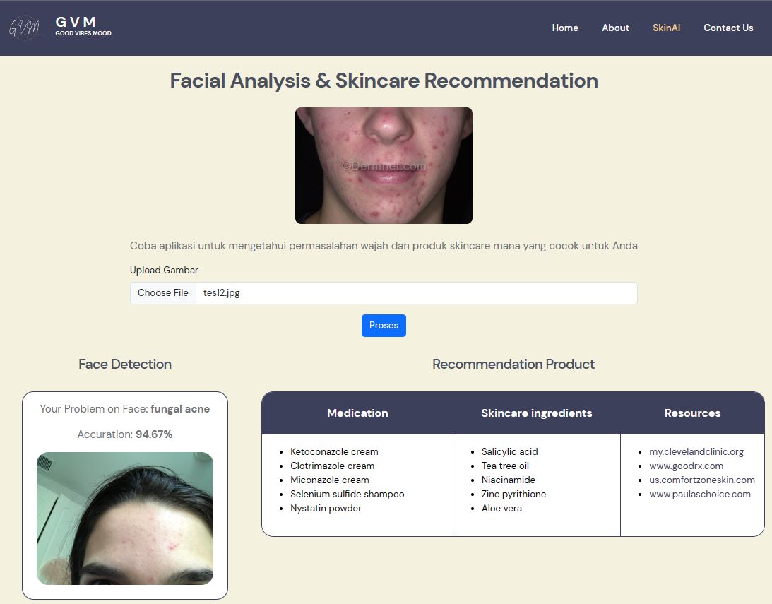Screen dimensions: 772x604
Task: Click the Skincare ingredients column header
Action: click(536, 413)
